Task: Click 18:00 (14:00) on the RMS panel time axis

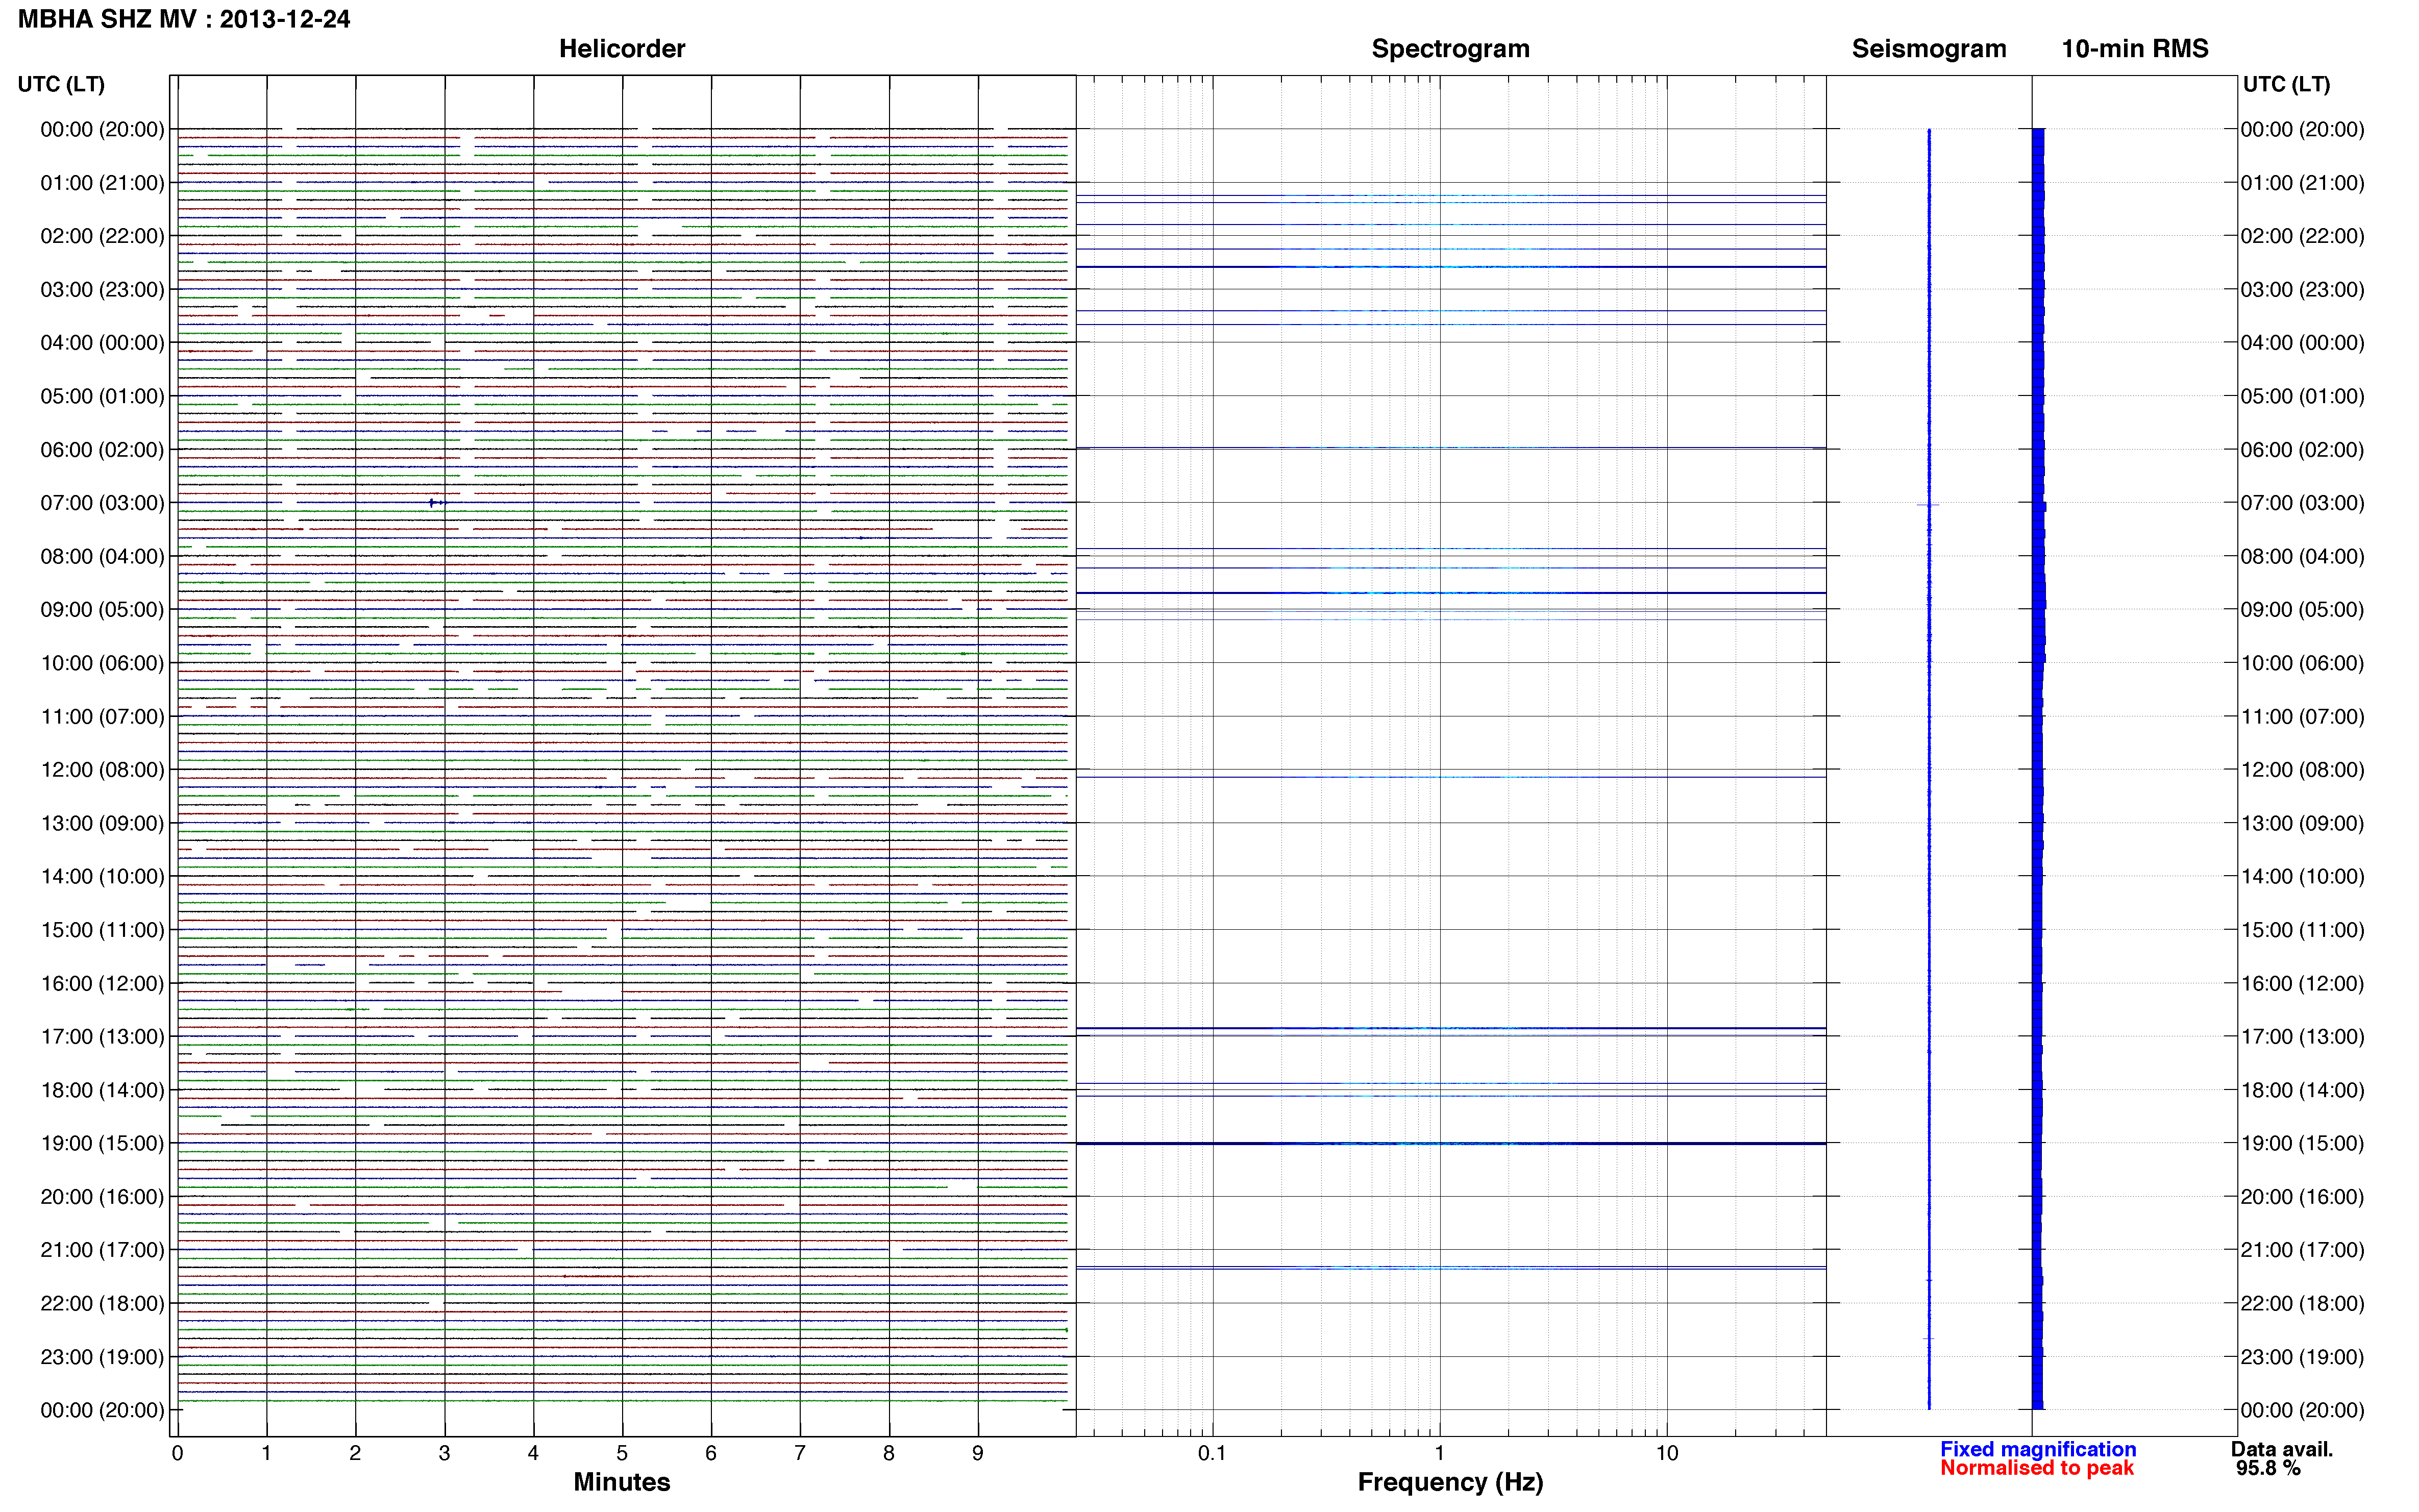Action: [2303, 1090]
